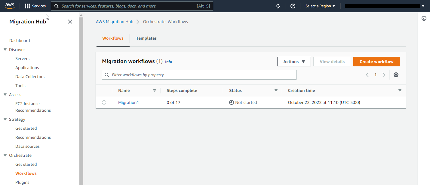Open Servers under Discover
The height and width of the screenshot is (185, 430).
22,59
